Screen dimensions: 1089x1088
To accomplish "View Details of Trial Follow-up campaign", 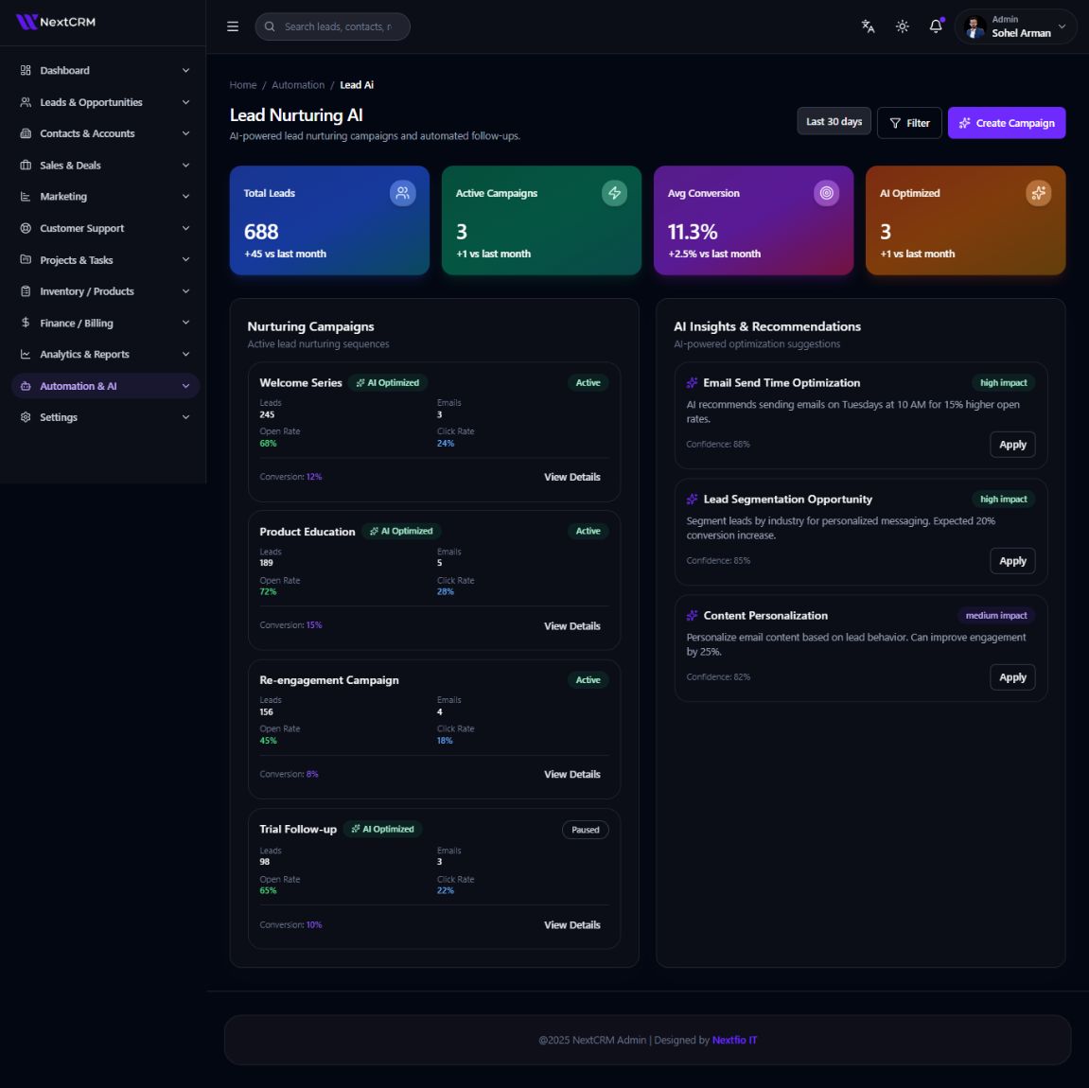I will (572, 925).
